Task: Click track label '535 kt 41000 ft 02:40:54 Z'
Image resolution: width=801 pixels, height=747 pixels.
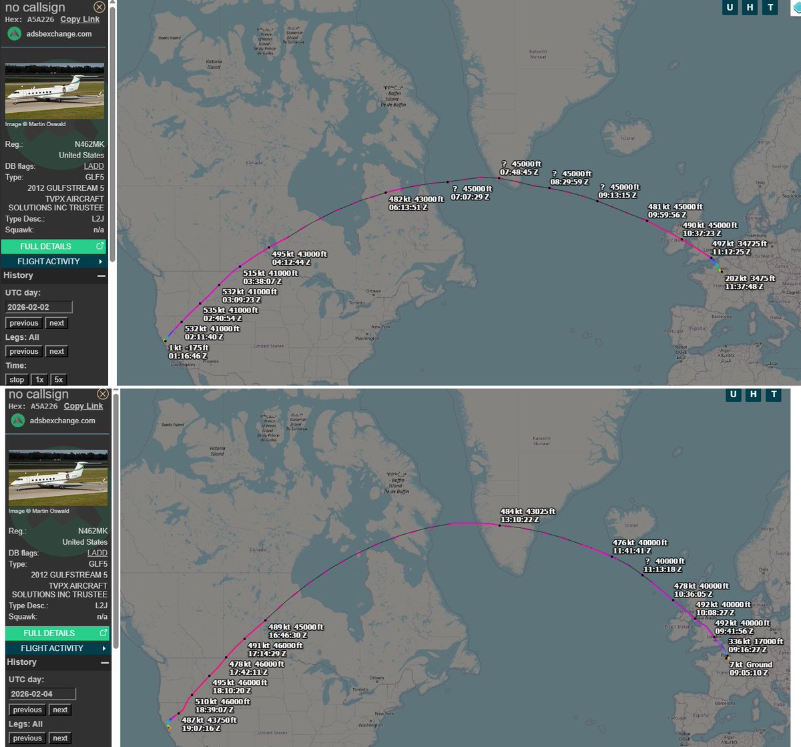Action: point(230,314)
